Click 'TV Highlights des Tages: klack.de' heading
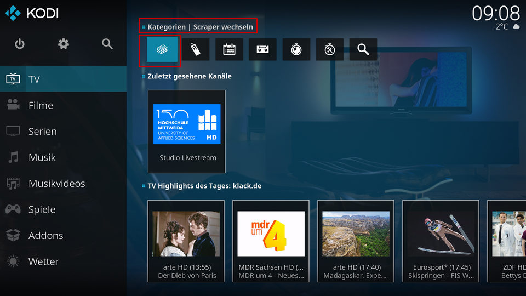 coord(204,186)
